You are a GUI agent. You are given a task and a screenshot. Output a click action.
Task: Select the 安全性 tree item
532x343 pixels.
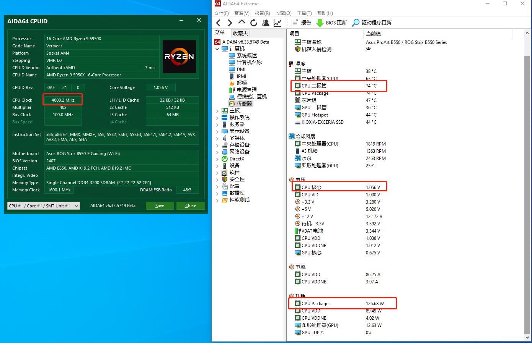pyautogui.click(x=233, y=179)
